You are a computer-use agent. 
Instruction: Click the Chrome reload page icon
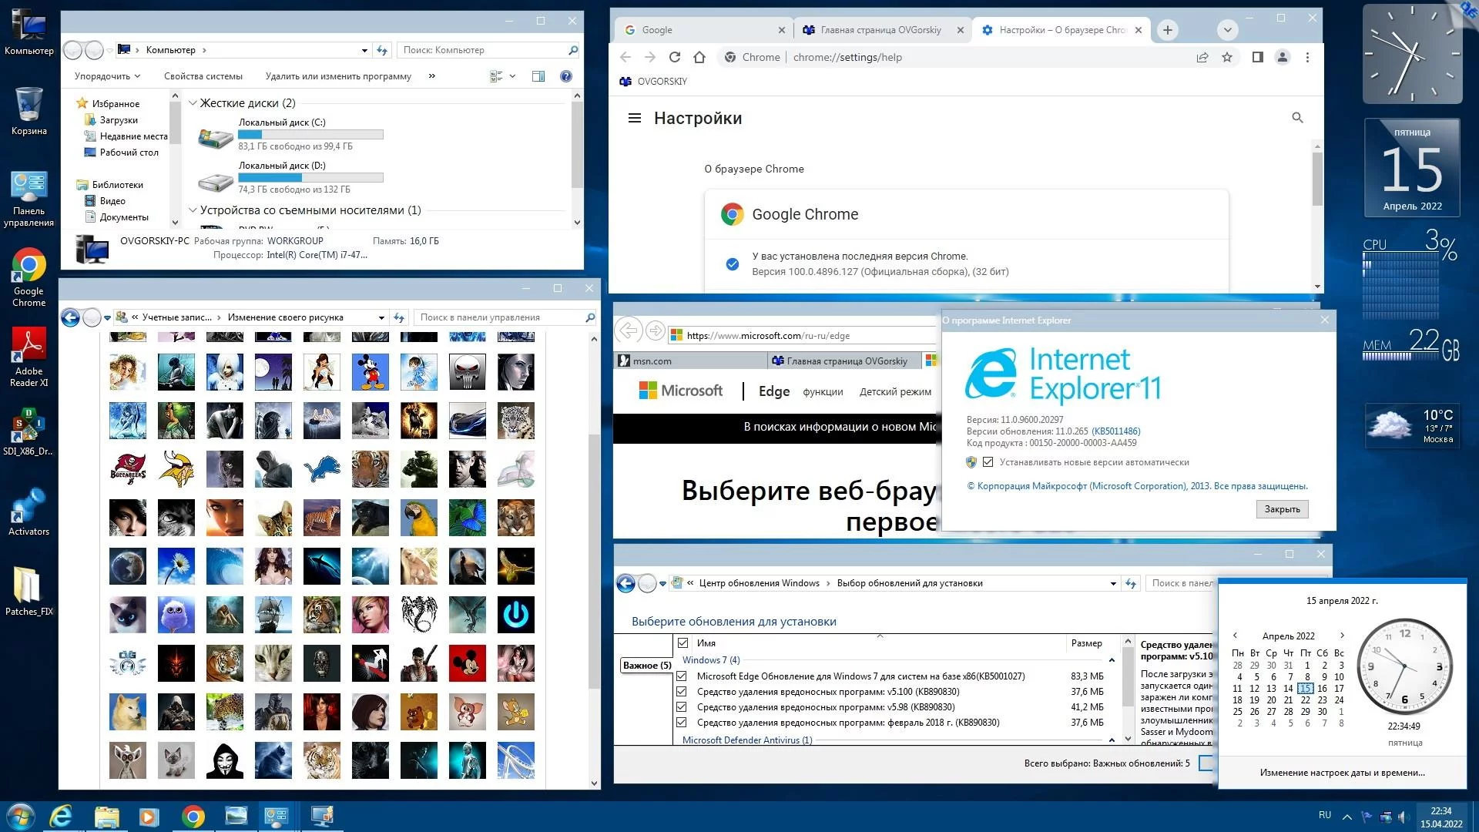(675, 57)
